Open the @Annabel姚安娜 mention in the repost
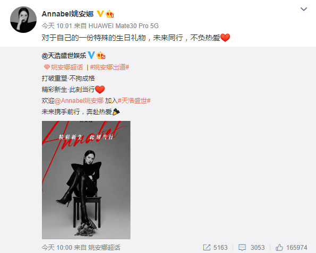Image resolution: width=316 pixels, height=253 pixels. [x=79, y=100]
